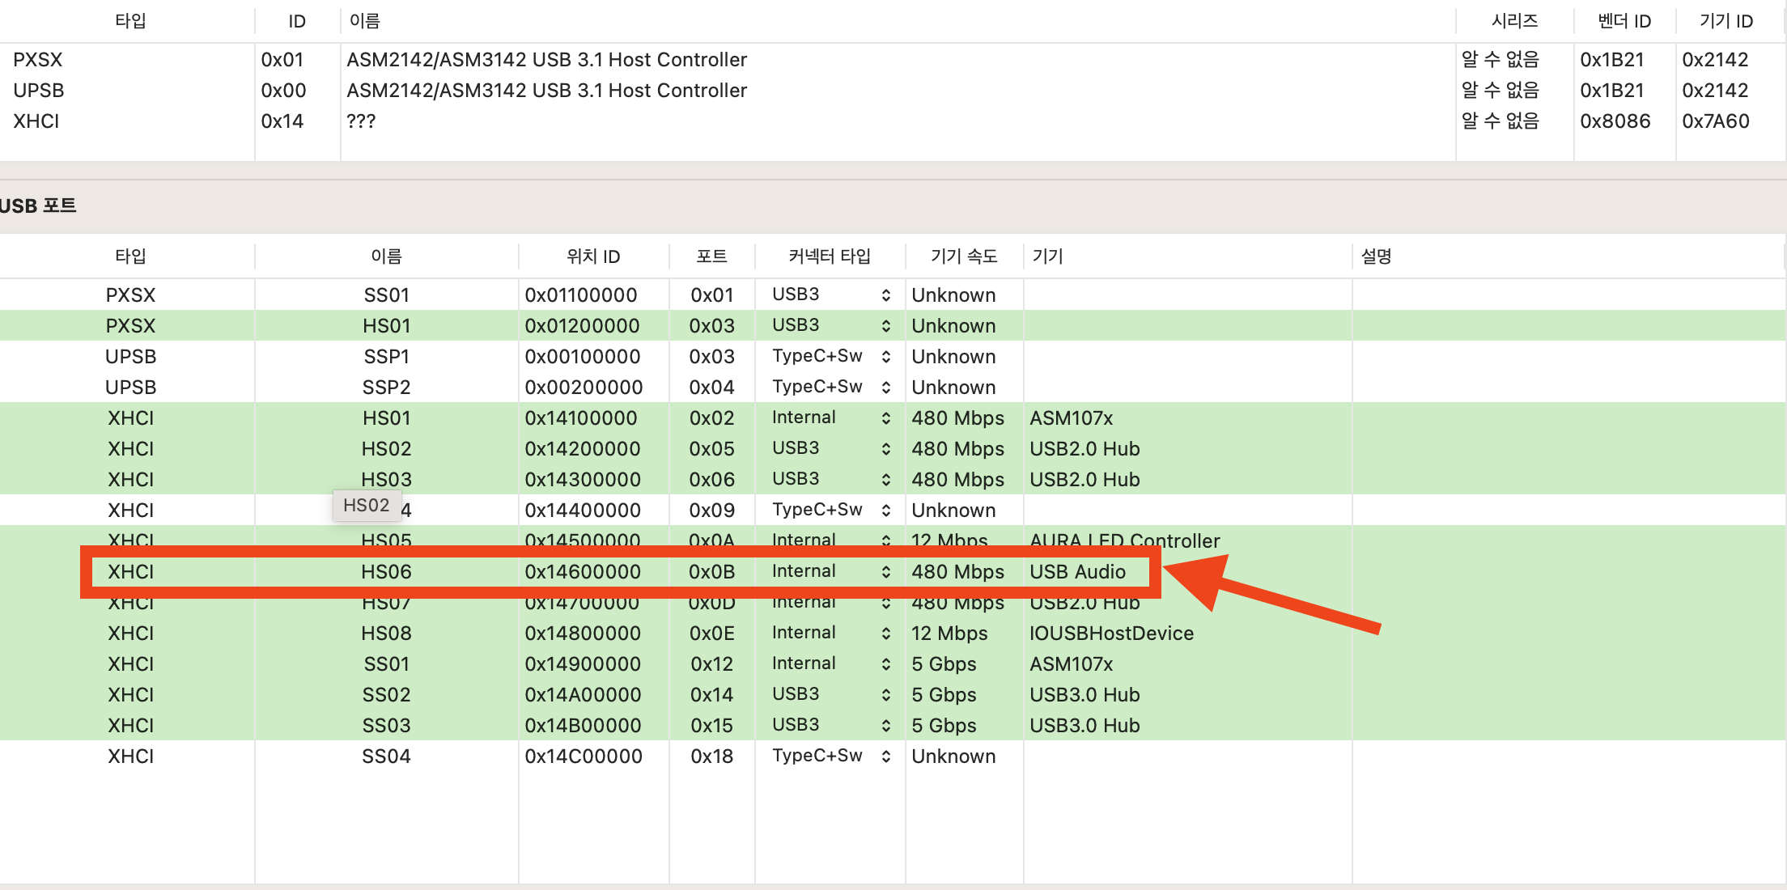Change connector type for XHCI SS04

click(830, 756)
